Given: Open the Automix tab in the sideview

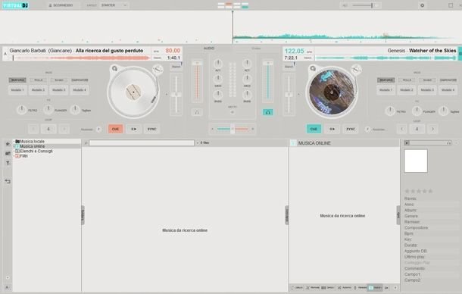Looking at the screenshot, I should click(344, 287).
